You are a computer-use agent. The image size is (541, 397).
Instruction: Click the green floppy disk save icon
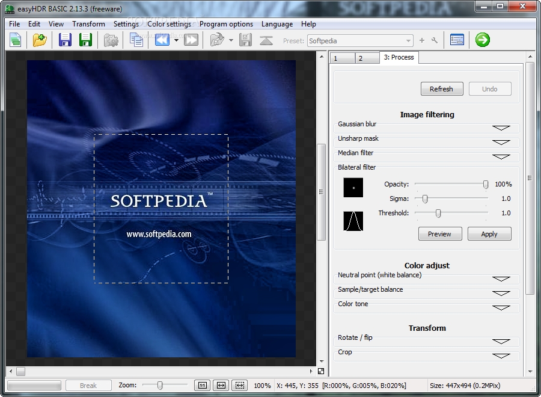[85, 40]
